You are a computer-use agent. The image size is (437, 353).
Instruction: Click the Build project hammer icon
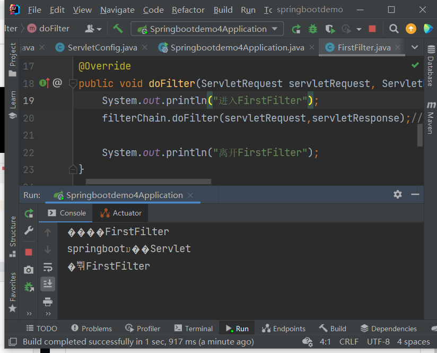(118, 29)
